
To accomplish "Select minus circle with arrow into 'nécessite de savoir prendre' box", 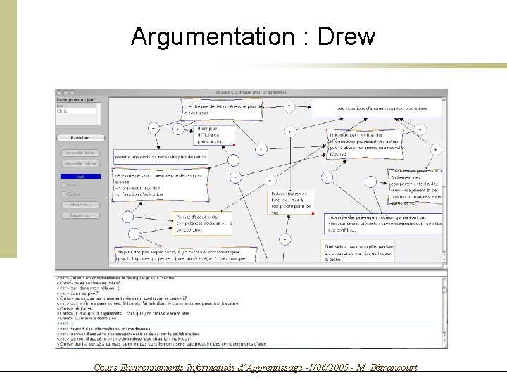I will pyautogui.click(x=127, y=217).
